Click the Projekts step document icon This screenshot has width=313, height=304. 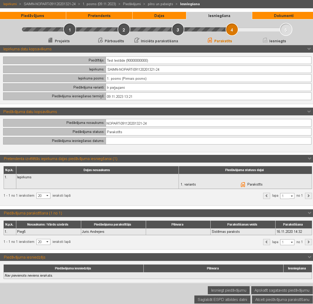point(50,40)
